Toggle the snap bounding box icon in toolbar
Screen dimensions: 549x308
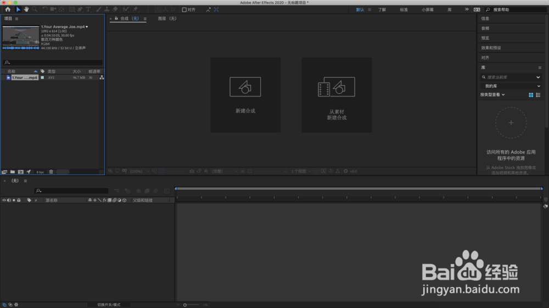[x=216, y=10]
